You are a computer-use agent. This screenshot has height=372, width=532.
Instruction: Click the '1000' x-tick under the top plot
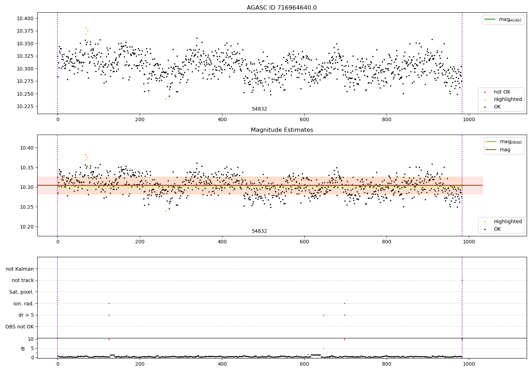tap(469, 120)
